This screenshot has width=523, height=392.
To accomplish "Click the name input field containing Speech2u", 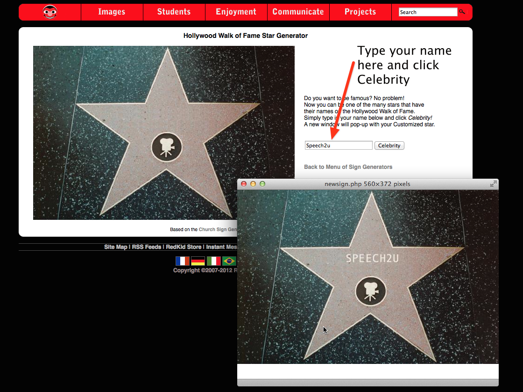I will (339, 145).
